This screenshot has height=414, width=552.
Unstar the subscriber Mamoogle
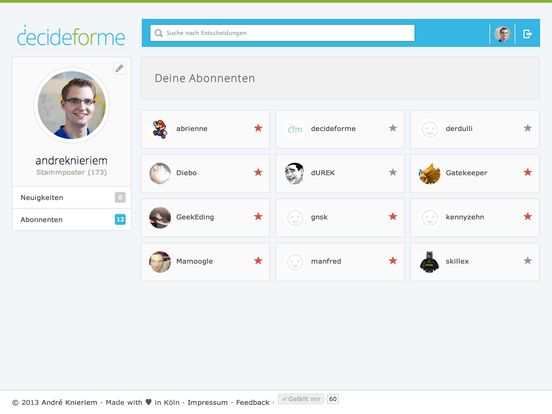click(x=258, y=261)
